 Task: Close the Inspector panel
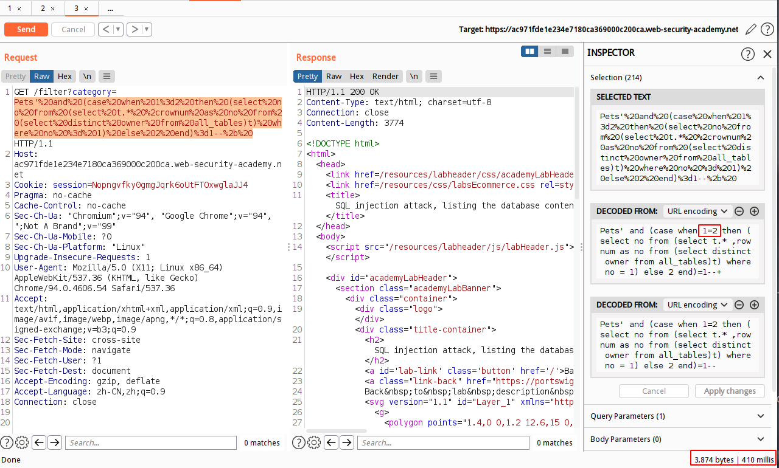pyautogui.click(x=767, y=54)
